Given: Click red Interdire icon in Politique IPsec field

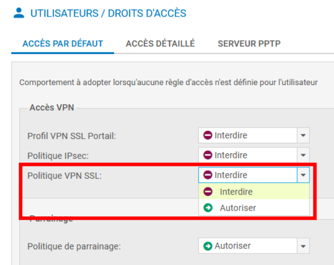Looking at the screenshot, I should 207,155.
